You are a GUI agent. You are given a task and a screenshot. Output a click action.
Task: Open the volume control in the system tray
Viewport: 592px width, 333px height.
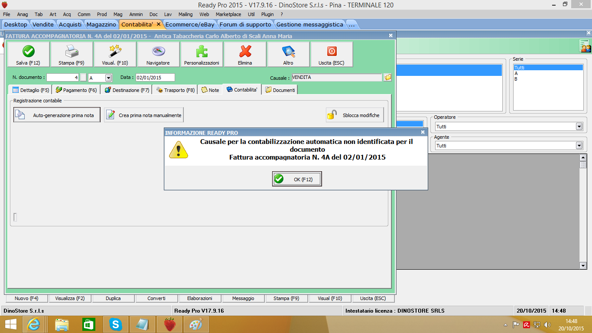coord(547,324)
